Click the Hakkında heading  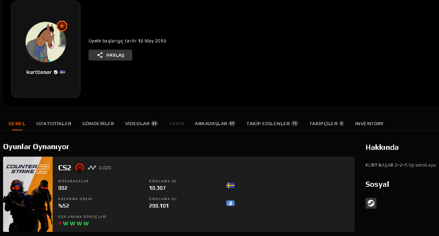pos(382,147)
